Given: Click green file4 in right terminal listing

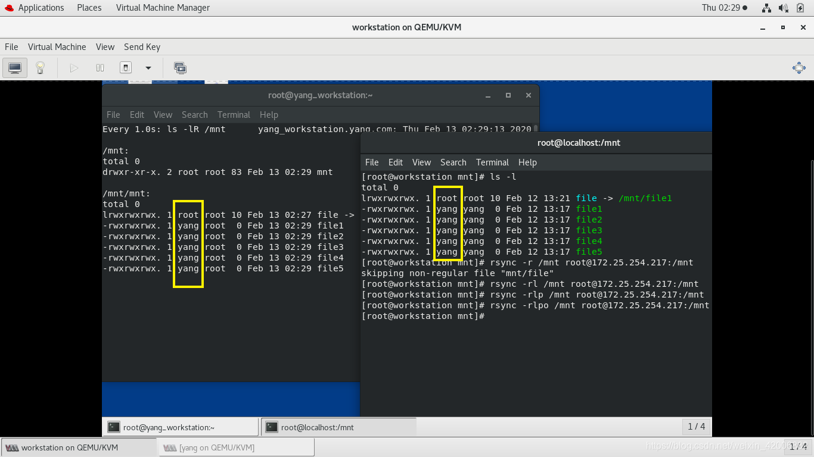Looking at the screenshot, I should (x=589, y=241).
